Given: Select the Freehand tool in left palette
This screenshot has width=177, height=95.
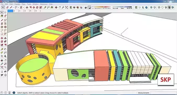Looking at the screenshot, I should click(x=5, y=20).
